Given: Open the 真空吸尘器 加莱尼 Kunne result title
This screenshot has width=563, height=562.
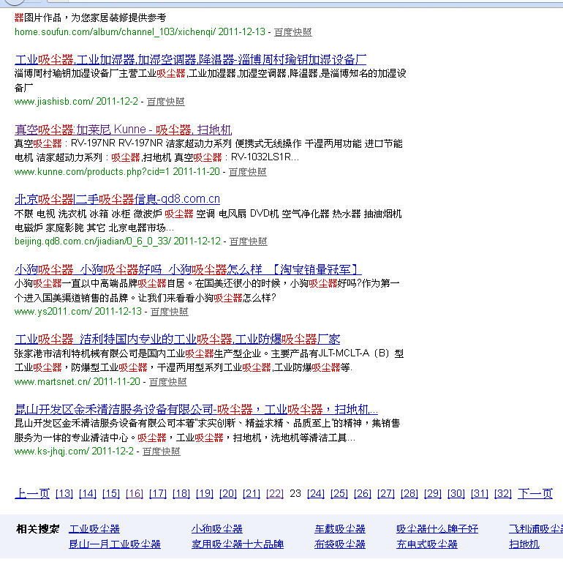Looking at the screenshot, I should (x=123, y=130).
